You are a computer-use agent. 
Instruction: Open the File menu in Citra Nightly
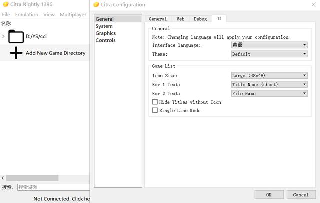pyautogui.click(x=6, y=15)
